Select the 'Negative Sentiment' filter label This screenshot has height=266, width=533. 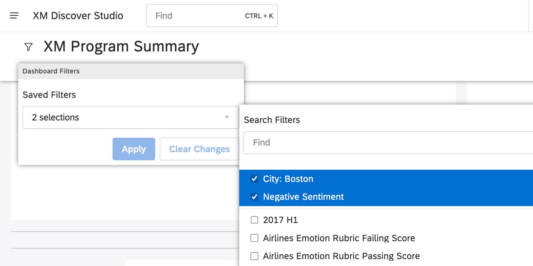303,197
